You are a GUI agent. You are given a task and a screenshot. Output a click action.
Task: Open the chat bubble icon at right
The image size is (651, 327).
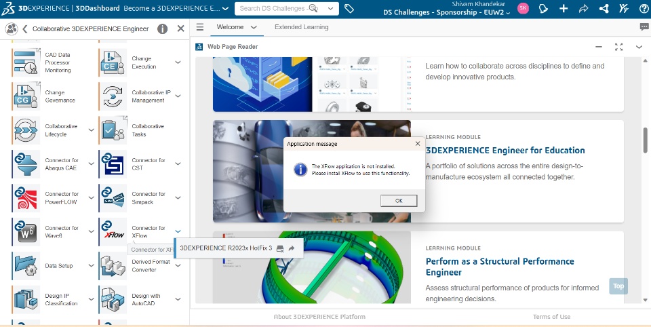point(644,27)
